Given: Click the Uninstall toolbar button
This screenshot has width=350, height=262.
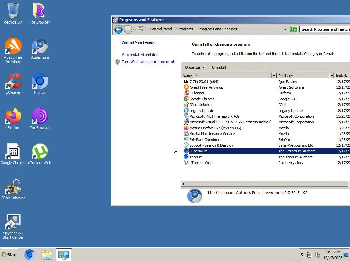Looking at the screenshot, I should (219, 67).
